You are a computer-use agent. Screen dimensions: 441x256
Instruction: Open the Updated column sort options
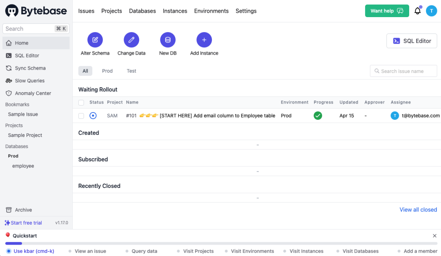click(349, 102)
